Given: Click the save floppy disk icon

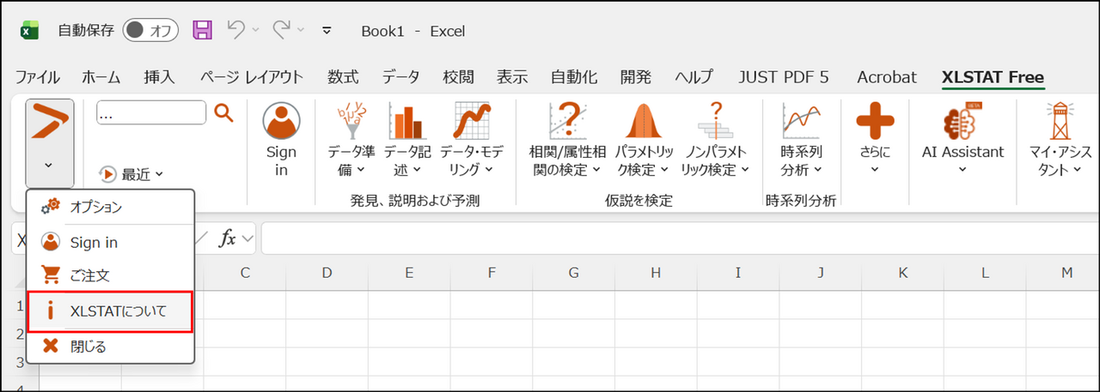Looking at the screenshot, I should pos(202,31).
